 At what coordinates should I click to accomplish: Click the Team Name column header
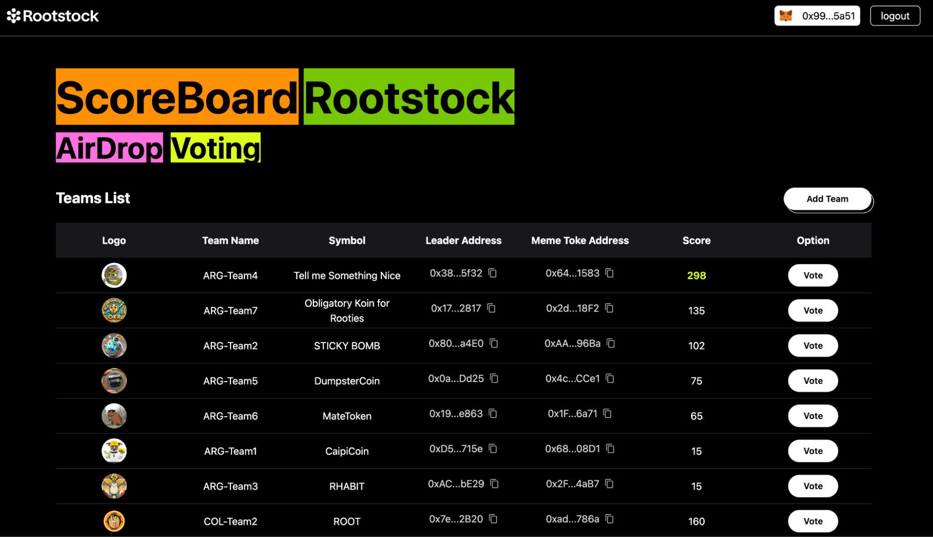point(230,240)
